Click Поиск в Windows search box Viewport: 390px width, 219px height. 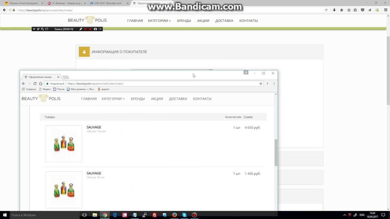(x=44, y=215)
